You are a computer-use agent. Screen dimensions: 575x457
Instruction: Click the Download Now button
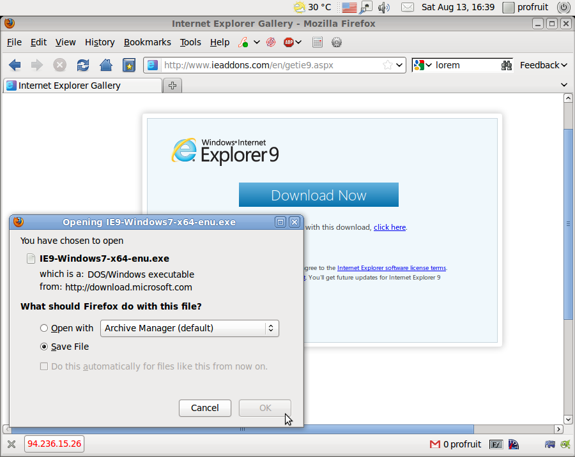[x=319, y=195]
